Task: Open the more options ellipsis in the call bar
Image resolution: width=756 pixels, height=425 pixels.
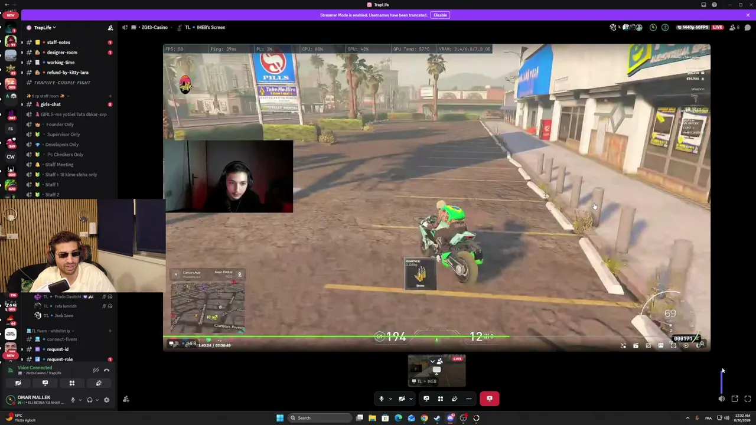Action: click(469, 399)
